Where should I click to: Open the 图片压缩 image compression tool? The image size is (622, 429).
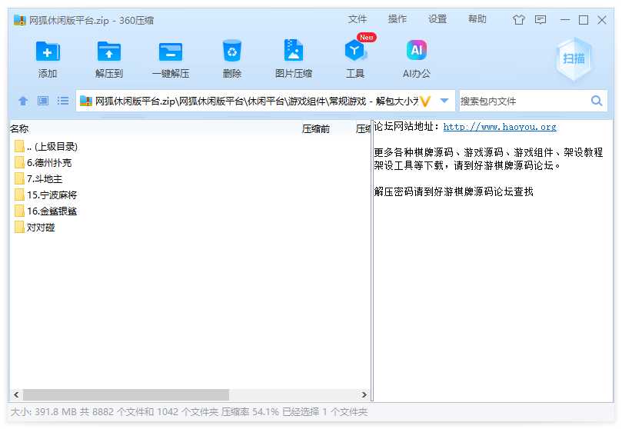tap(294, 50)
